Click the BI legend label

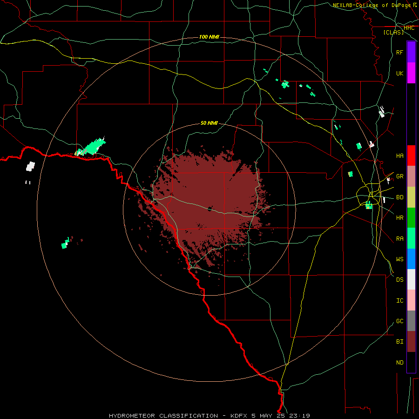[399, 342]
